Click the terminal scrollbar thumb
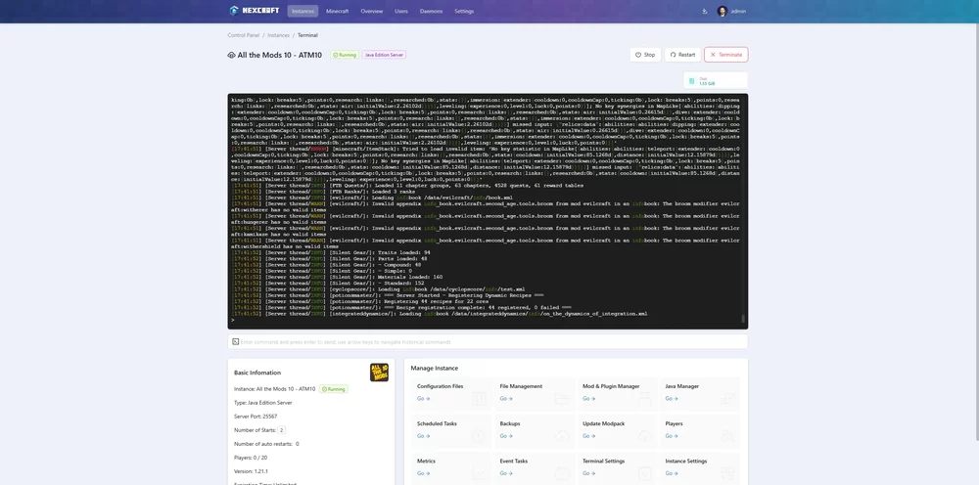The height and width of the screenshot is (485, 979). pyautogui.click(x=743, y=319)
